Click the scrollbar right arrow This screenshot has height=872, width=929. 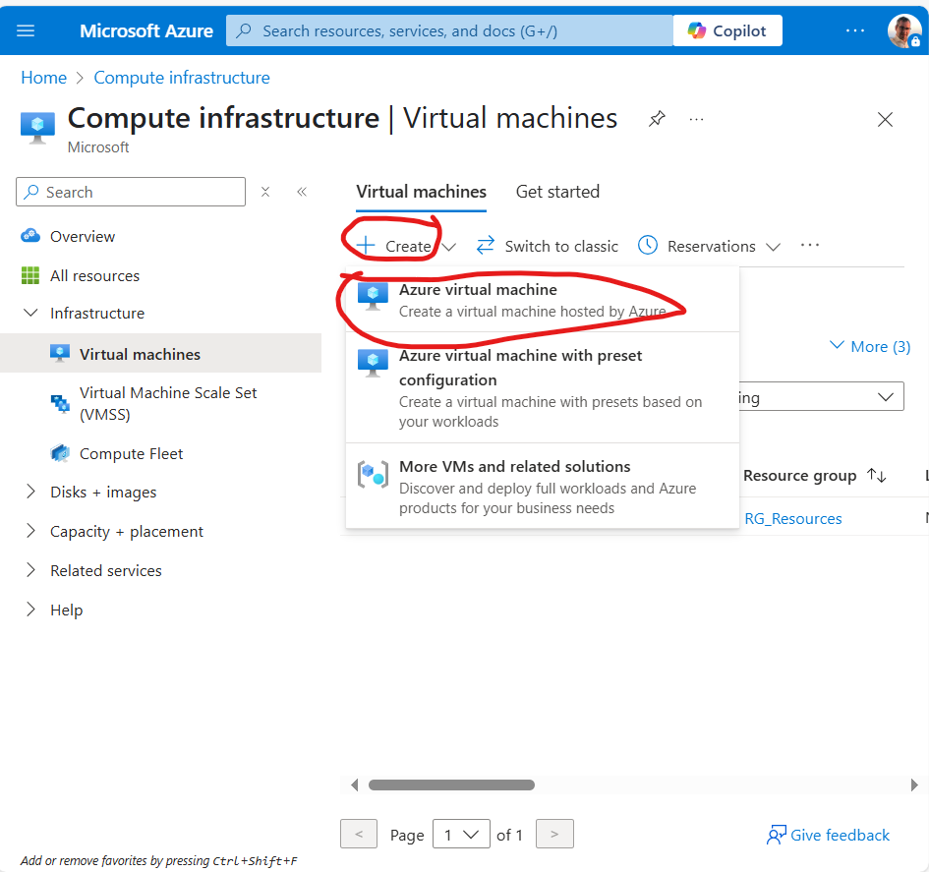pos(913,785)
